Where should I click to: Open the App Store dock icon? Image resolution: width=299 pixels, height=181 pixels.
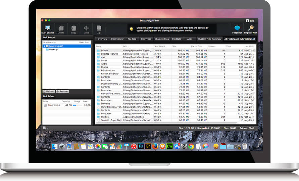coord(177,146)
